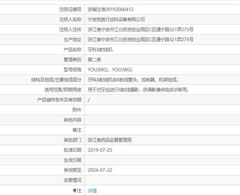The width and height of the screenshot is (240, 195).
Task: Click the address value in the 生产地址 row
Action: (x=141, y=39)
